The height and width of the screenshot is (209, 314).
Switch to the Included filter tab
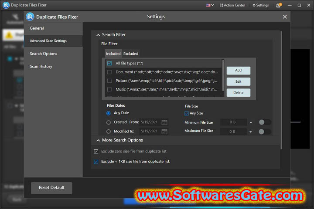(113, 54)
